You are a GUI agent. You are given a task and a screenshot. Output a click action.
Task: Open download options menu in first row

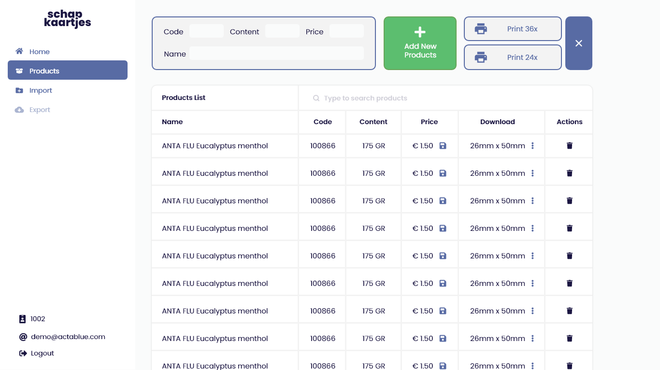click(532, 145)
